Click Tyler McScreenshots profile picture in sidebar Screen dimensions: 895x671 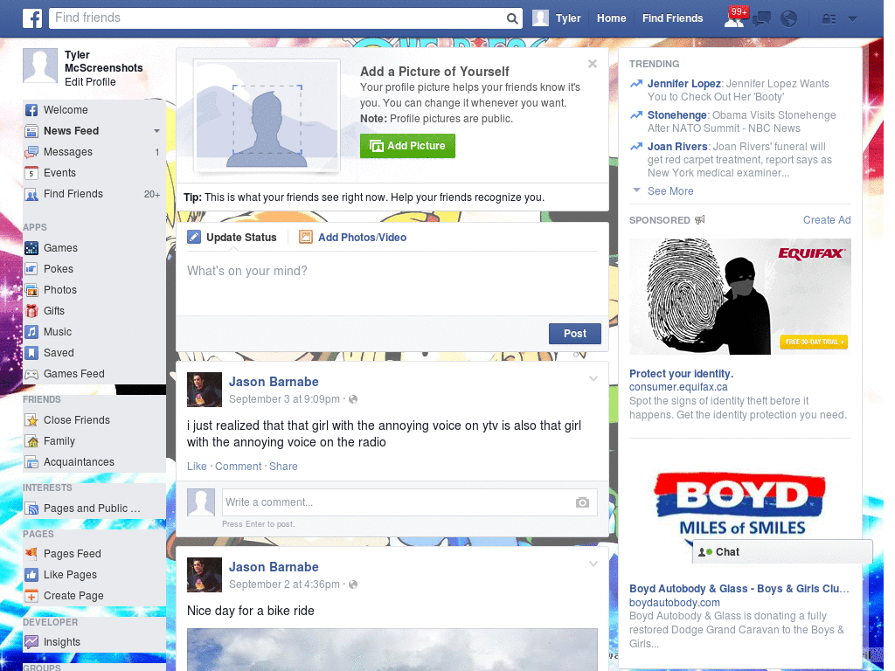[x=40, y=66]
